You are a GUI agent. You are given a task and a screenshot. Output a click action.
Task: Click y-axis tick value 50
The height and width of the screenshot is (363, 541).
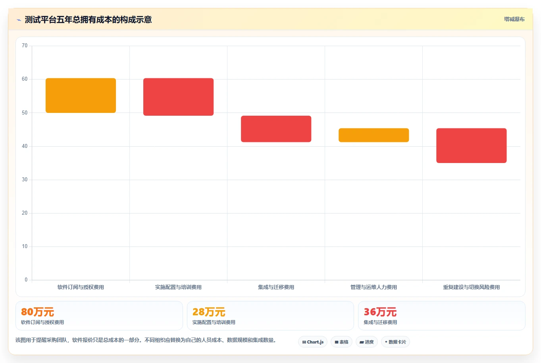pos(25,113)
